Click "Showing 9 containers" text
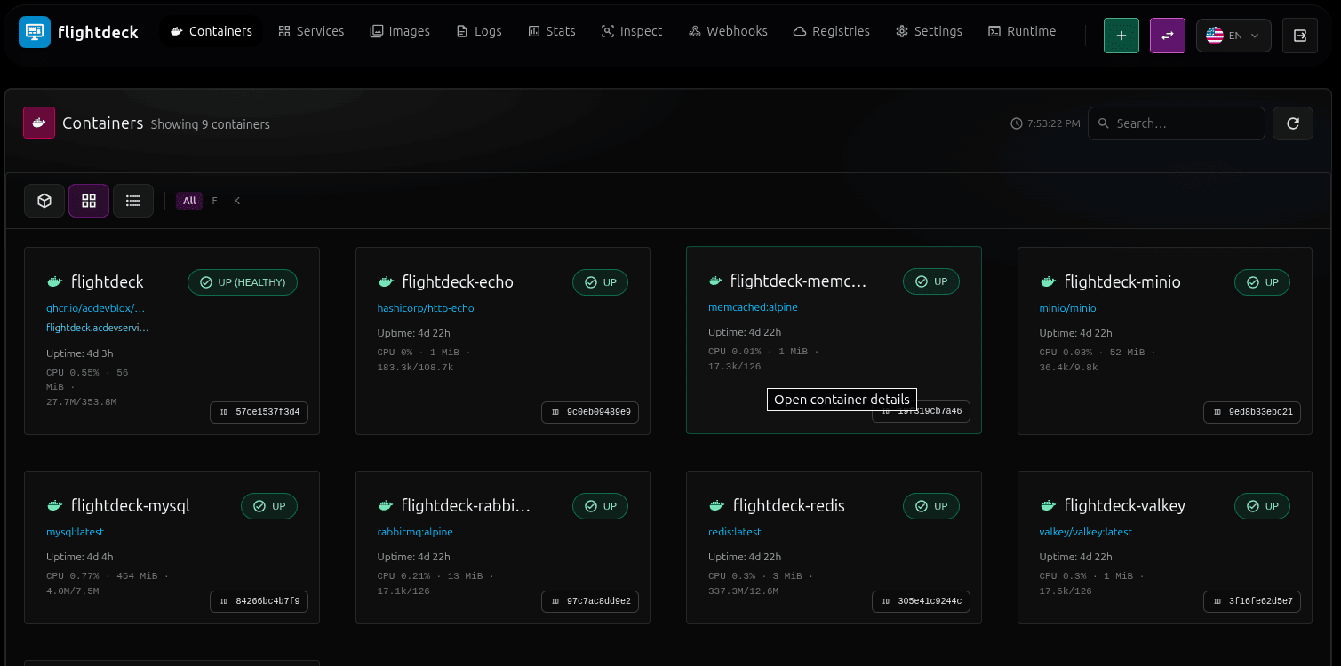This screenshot has height=666, width=1341. pos(210,124)
